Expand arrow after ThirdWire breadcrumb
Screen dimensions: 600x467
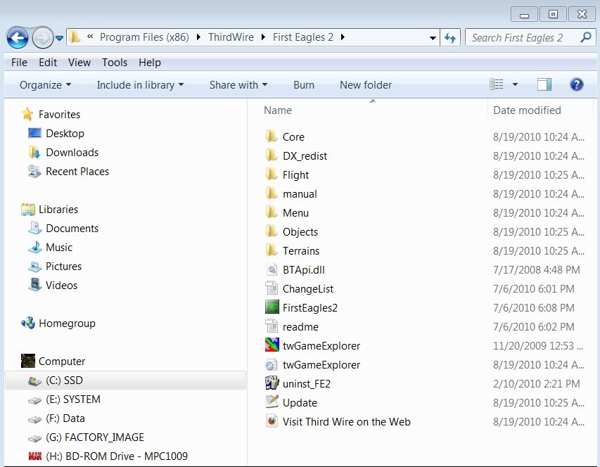263,37
